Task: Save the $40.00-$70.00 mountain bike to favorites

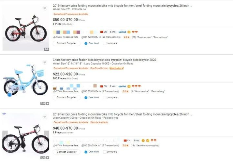Action: pos(45,116)
